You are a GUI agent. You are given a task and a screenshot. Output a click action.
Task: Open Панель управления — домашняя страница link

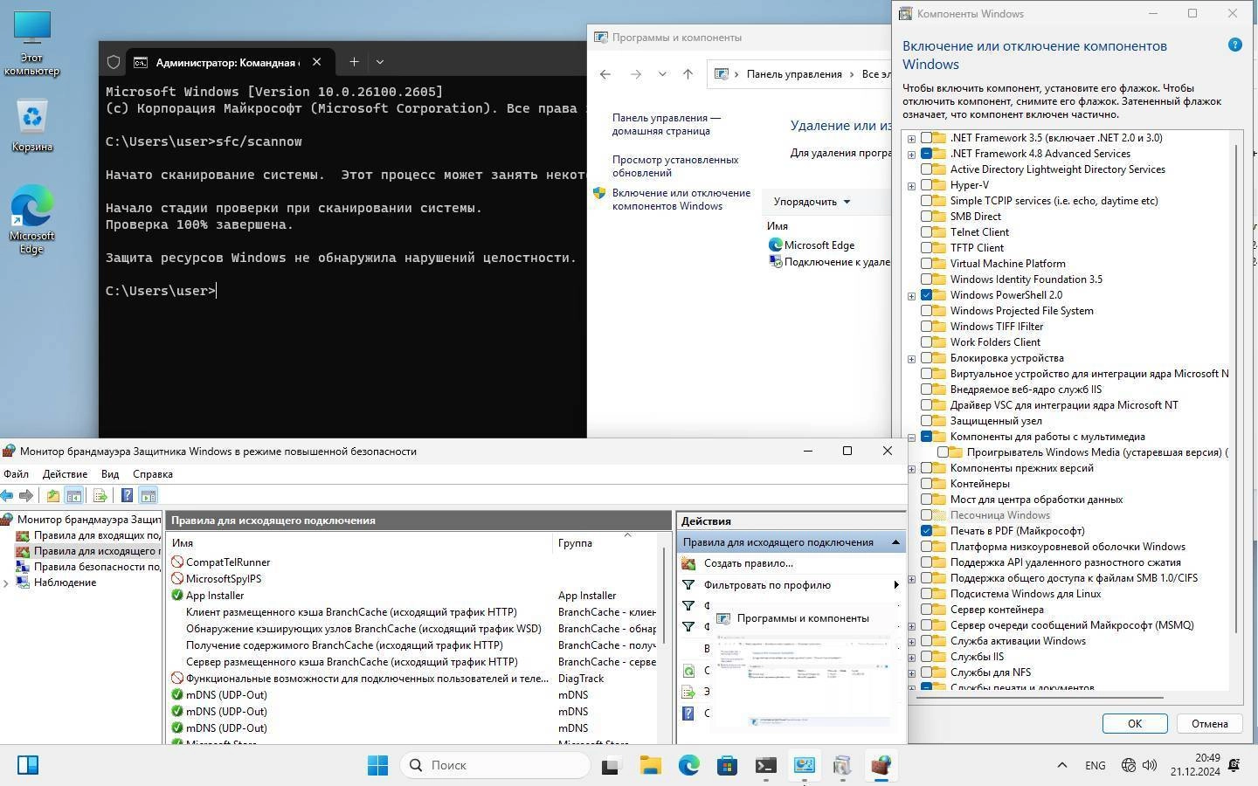[x=667, y=124]
